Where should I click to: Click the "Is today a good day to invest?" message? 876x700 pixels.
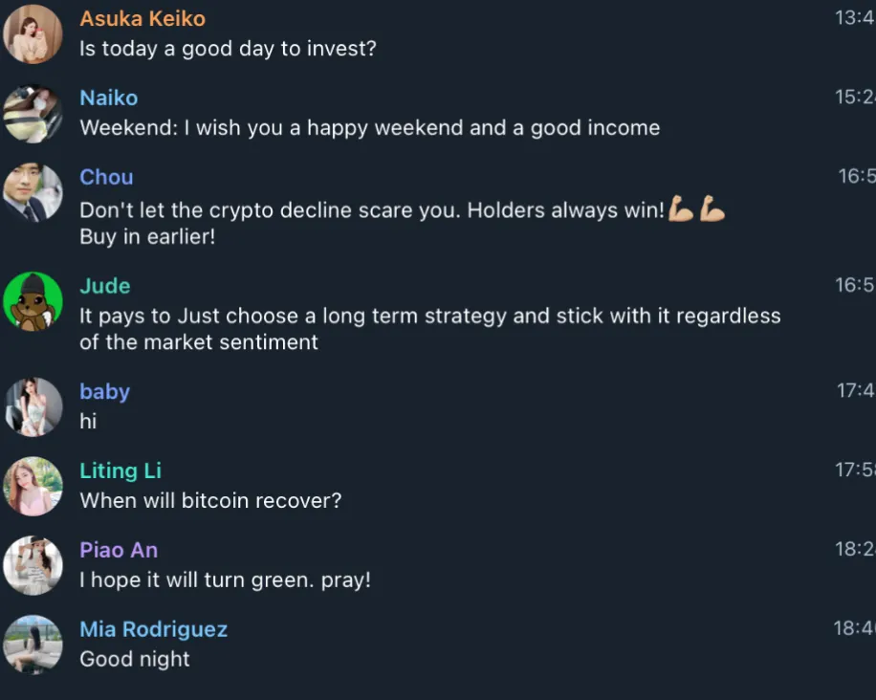tap(228, 49)
